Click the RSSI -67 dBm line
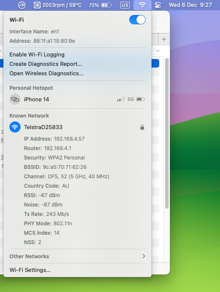The height and width of the screenshot is (292, 220). pos(42,195)
